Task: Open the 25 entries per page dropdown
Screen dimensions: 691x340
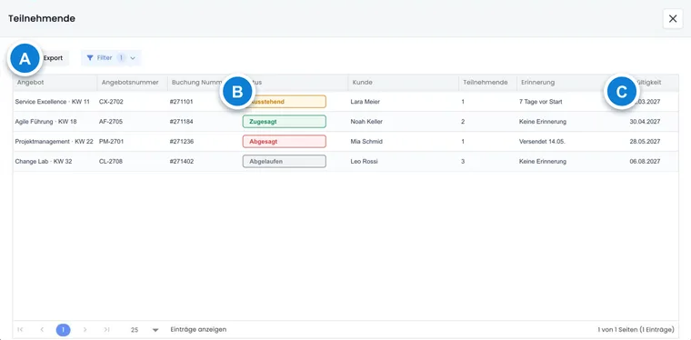Action: [x=145, y=329]
